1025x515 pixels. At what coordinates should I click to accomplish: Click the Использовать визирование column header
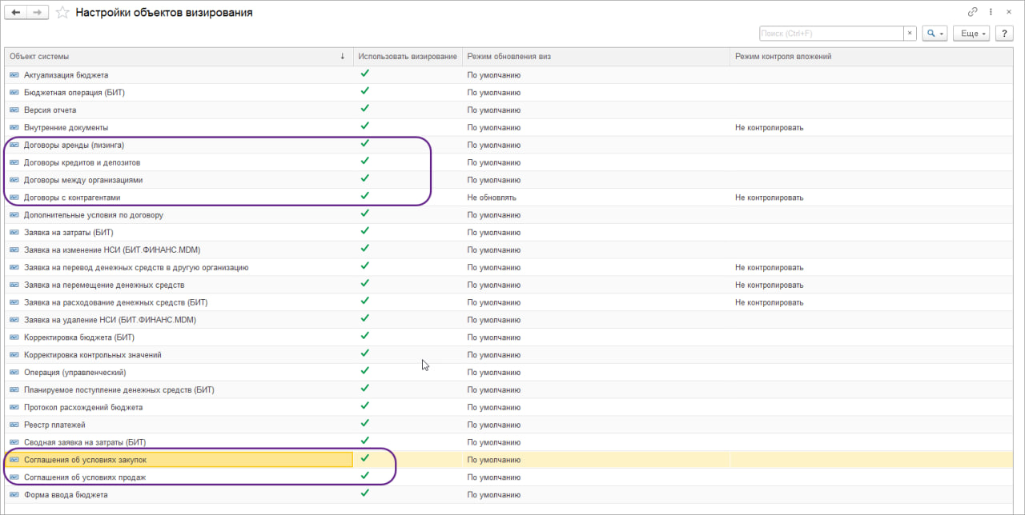click(x=408, y=57)
